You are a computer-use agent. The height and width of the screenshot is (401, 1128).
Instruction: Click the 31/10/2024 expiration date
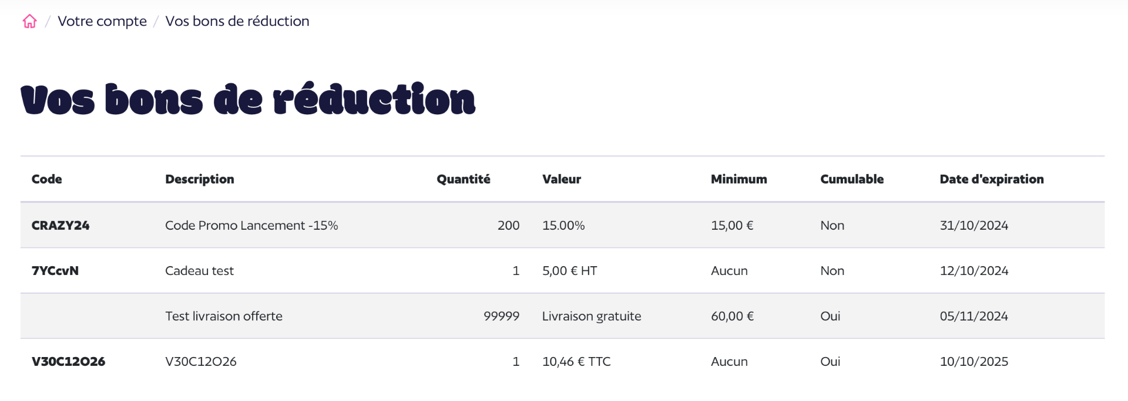[974, 226]
